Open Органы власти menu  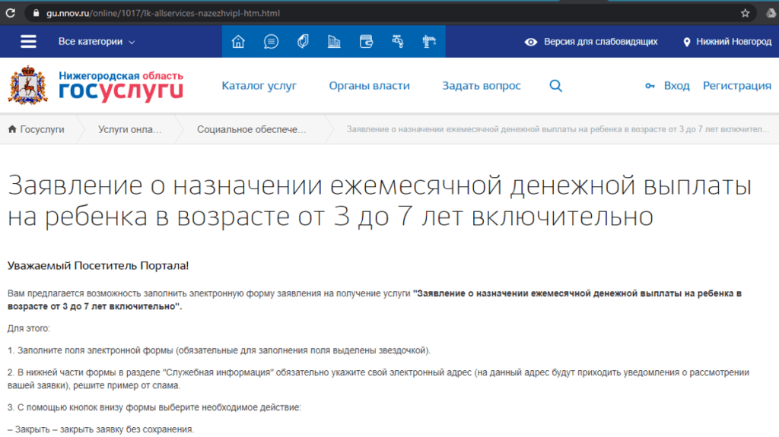pyautogui.click(x=369, y=86)
